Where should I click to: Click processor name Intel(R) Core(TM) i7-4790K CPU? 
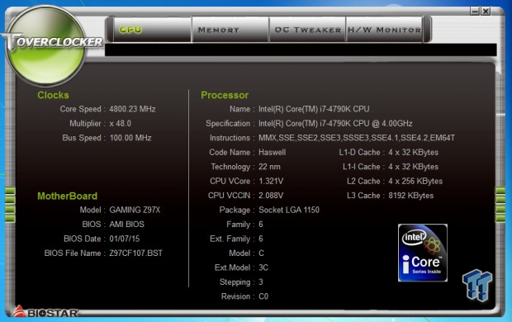point(314,109)
